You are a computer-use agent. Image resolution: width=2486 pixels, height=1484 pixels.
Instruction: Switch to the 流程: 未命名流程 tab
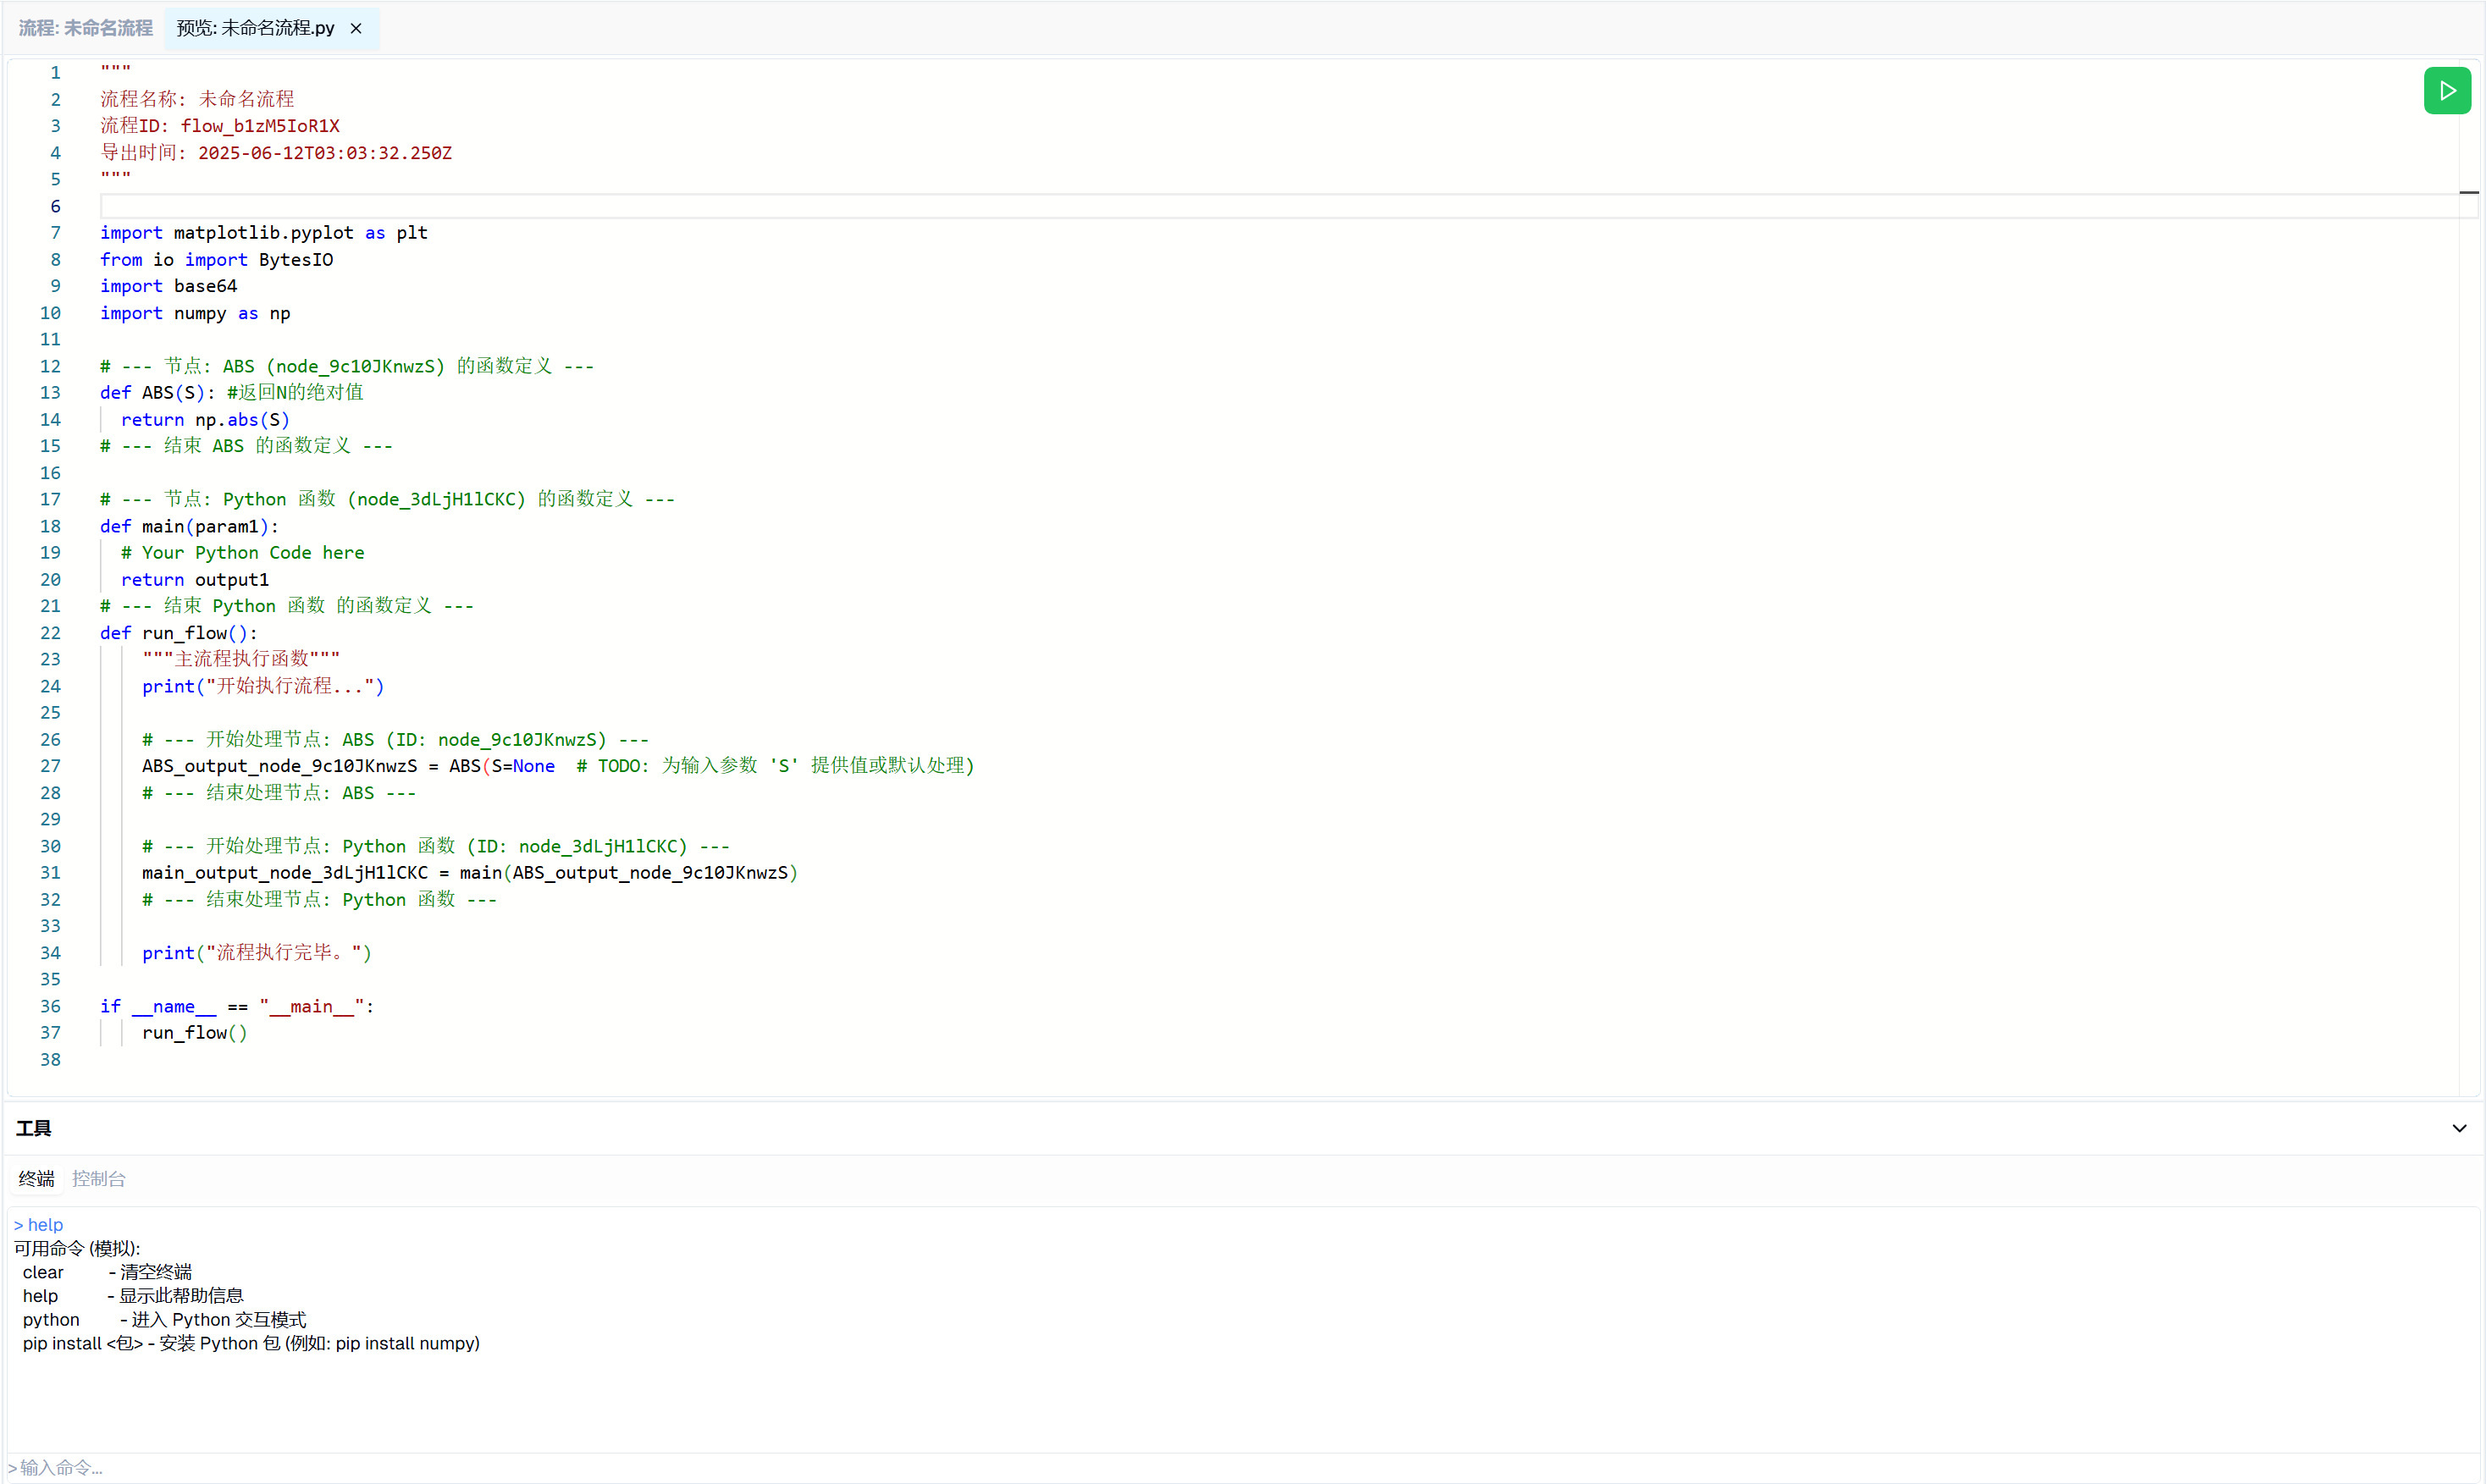[x=86, y=29]
